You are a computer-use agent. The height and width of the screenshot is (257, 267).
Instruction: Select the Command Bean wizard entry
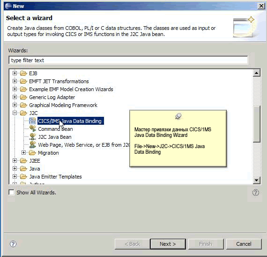tap(56, 129)
